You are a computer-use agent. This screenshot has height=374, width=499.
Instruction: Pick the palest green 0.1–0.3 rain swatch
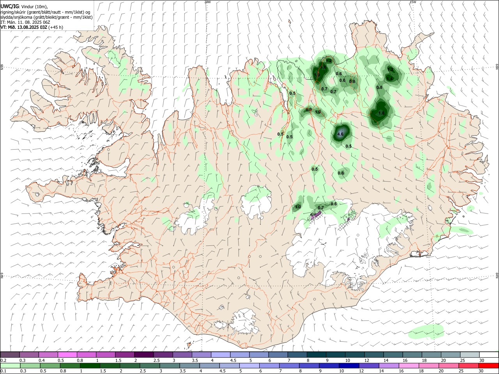click(x=11, y=365)
